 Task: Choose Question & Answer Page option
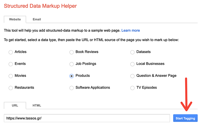132,76
